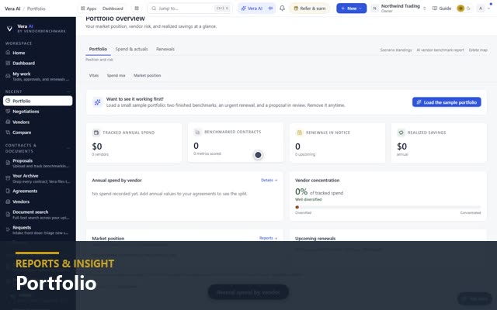Click the yellow avatar in the top bar

[461, 9]
